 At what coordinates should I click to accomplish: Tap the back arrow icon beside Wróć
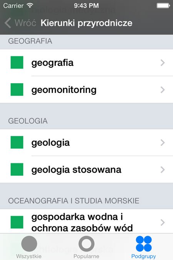pos(8,23)
